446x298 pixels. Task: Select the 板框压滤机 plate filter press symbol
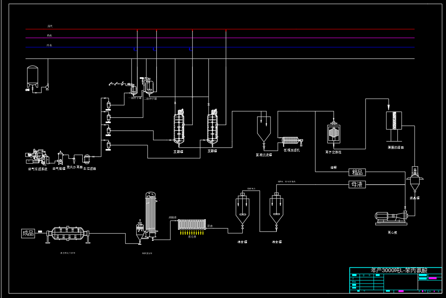(x=291, y=141)
